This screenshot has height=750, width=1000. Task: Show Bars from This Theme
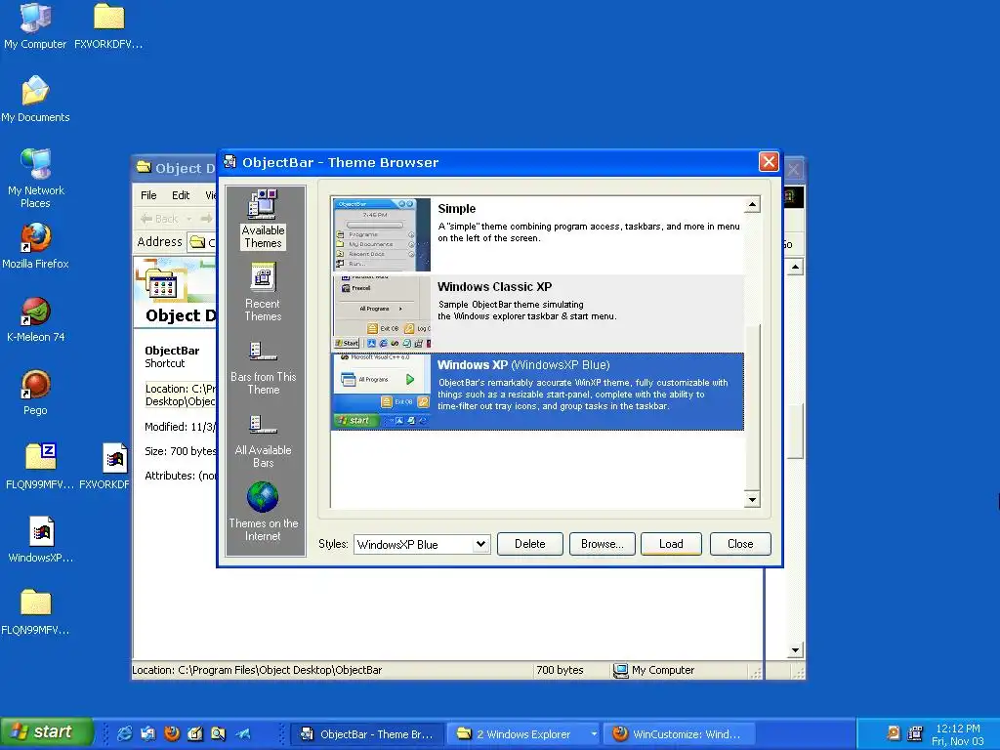click(x=263, y=368)
